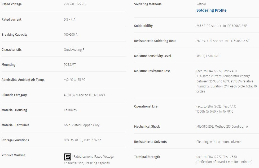Click the Reflow soldering method text
The image size is (259, 168).
(x=201, y=4)
